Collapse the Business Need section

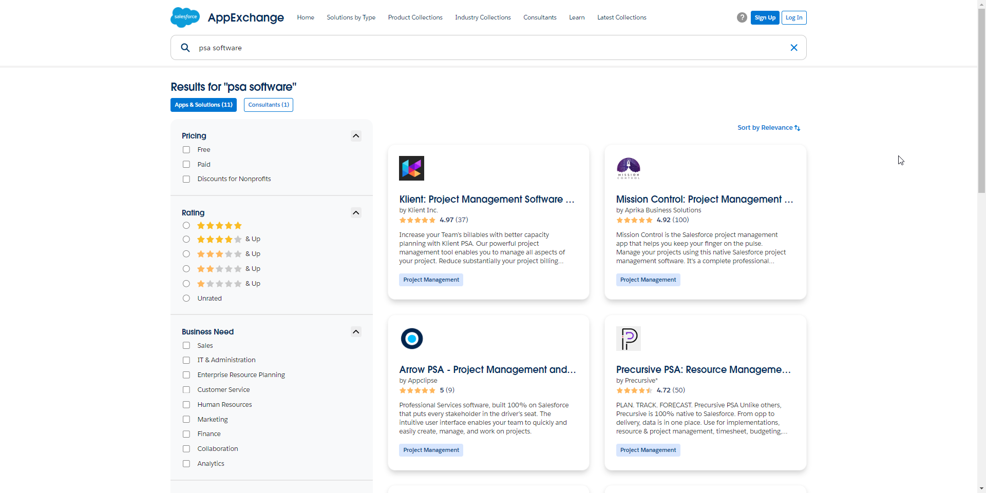pyautogui.click(x=356, y=332)
